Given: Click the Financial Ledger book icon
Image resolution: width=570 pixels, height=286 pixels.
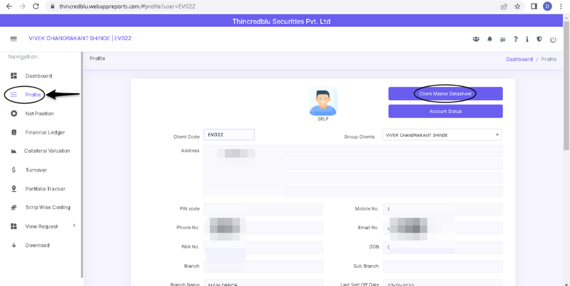Looking at the screenshot, I should (x=14, y=133).
